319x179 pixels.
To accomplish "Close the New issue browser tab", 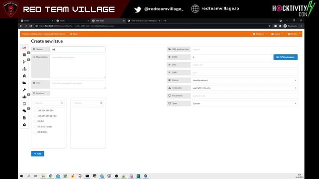I will click(x=124, y=21).
